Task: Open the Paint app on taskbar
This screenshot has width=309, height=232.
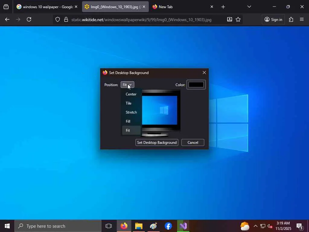Action: pos(153,226)
